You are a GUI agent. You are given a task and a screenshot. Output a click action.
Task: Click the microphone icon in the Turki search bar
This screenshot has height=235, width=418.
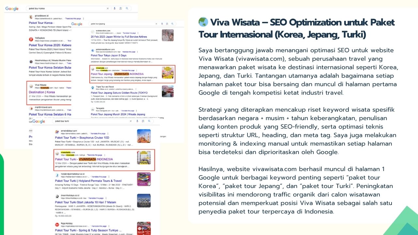[x=137, y=121]
